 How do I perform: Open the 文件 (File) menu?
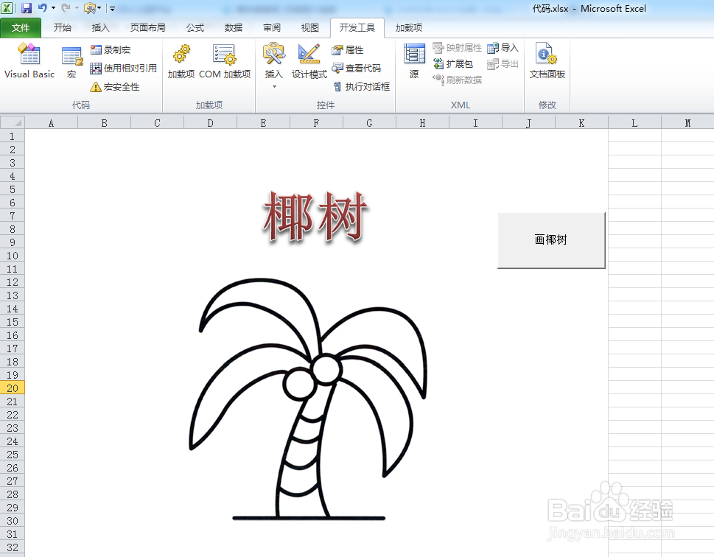[x=21, y=27]
